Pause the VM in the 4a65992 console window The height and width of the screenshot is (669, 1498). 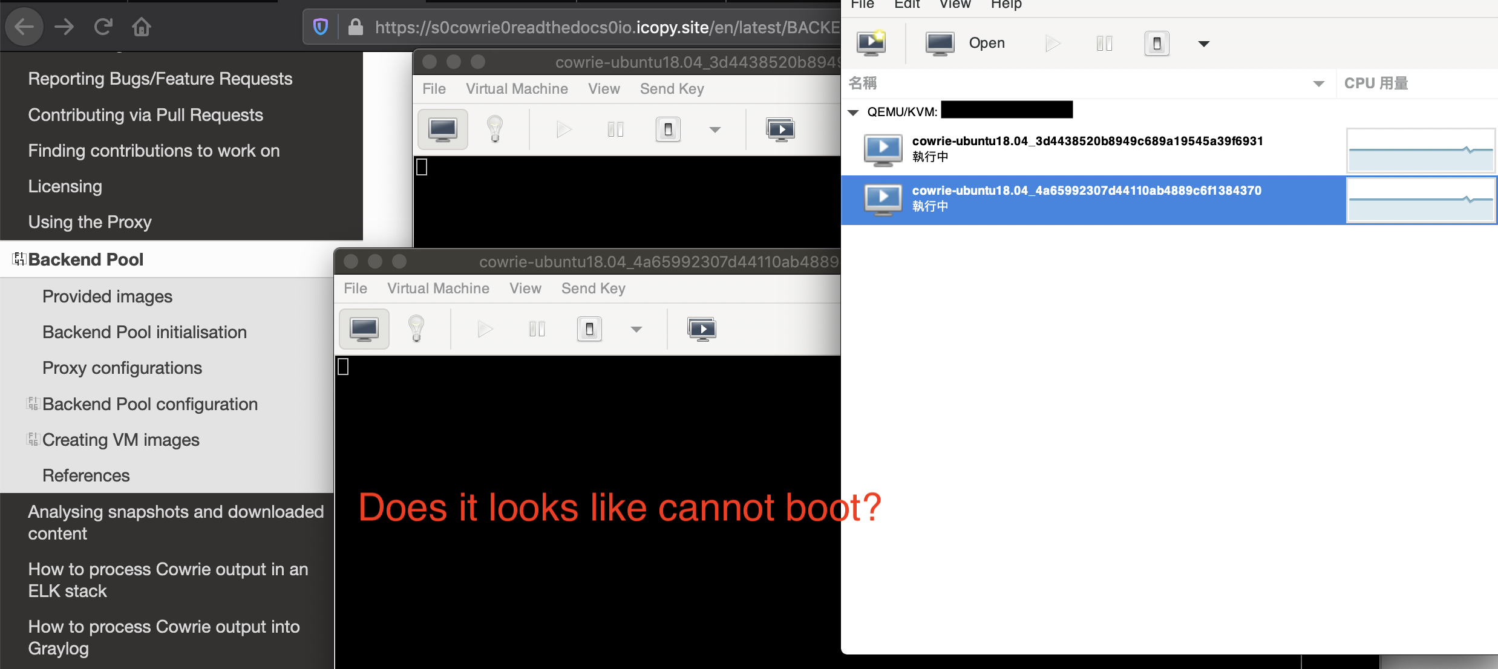click(x=536, y=328)
